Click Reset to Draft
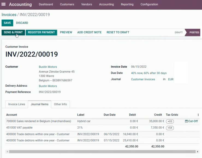This screenshot has width=202, height=158. click(x=118, y=32)
